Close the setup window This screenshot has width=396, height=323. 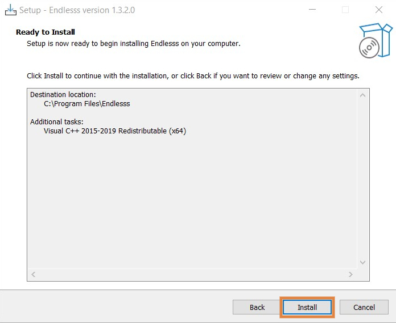tap(378, 10)
